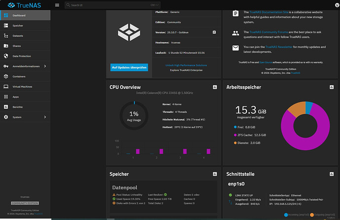
Task: Click the Datasets tree icon in the sidebar
Action: tap(6, 35)
